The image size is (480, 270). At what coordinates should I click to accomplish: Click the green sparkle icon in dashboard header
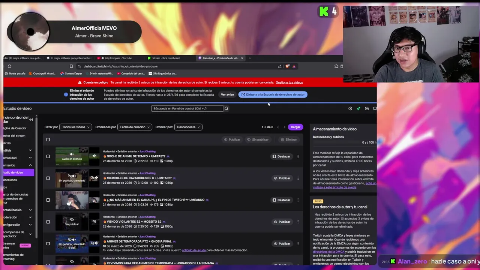tap(358, 108)
